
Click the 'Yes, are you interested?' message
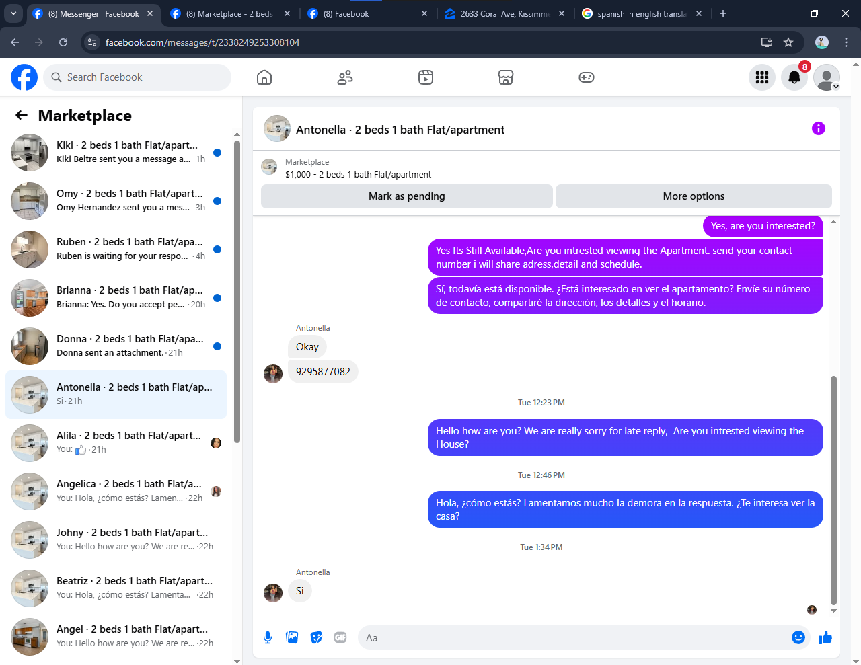coord(763,226)
